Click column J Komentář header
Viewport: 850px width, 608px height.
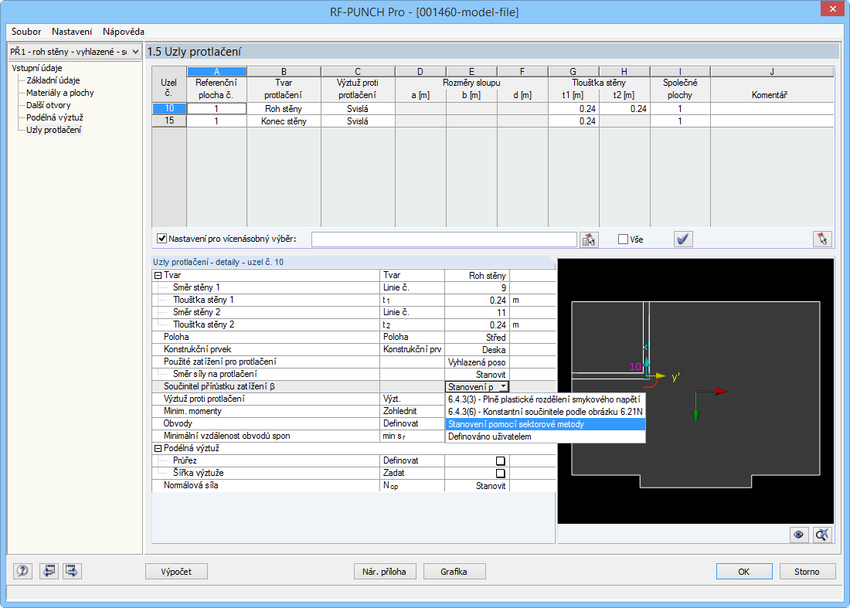pyautogui.click(x=772, y=72)
